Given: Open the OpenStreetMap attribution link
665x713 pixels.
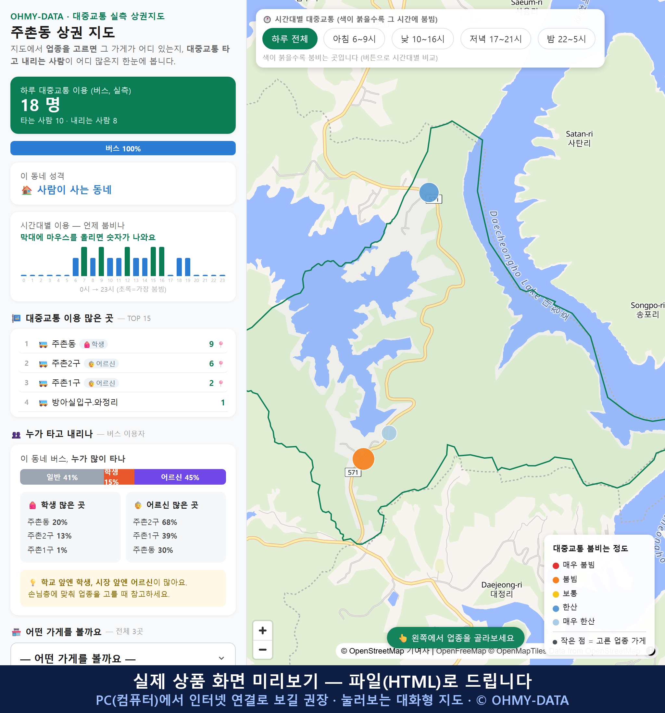Looking at the screenshot, I should 385,651.
